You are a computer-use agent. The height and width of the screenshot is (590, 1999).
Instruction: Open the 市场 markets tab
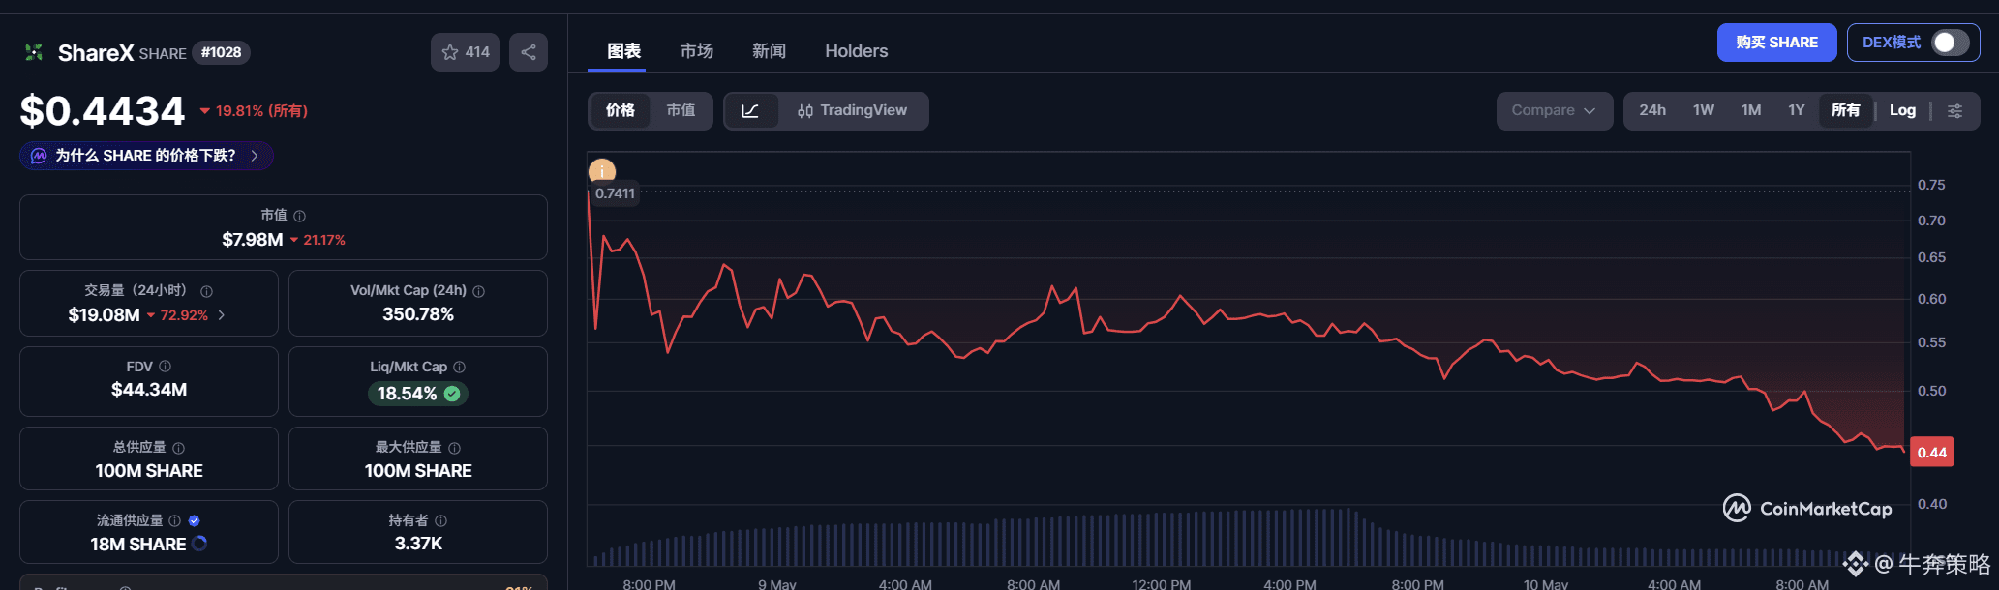tap(696, 51)
